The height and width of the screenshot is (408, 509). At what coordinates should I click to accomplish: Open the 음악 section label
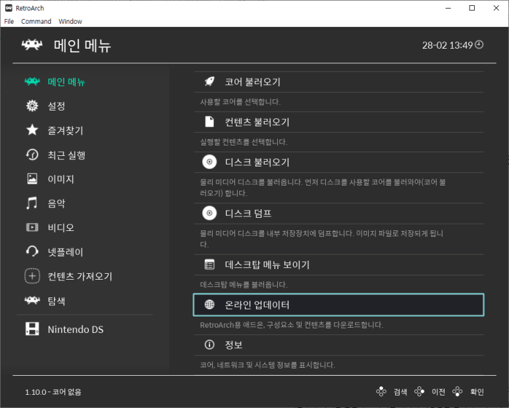(x=57, y=203)
